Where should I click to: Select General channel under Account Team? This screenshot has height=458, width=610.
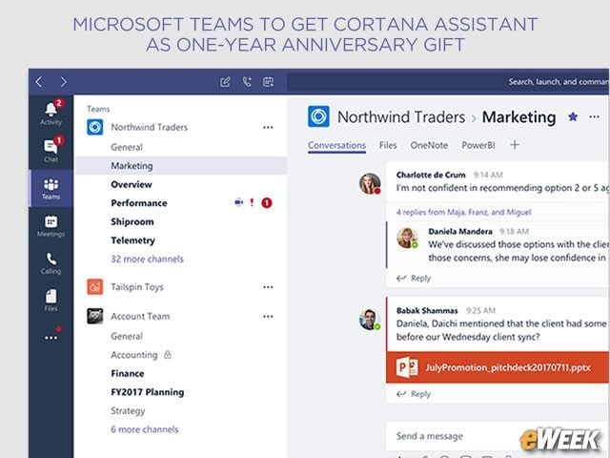tap(127, 336)
